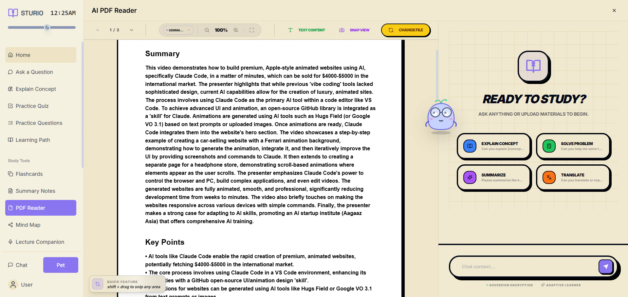Screen dimensions: 628x297
Task: Open the User profile
Action: [x=41, y=285]
